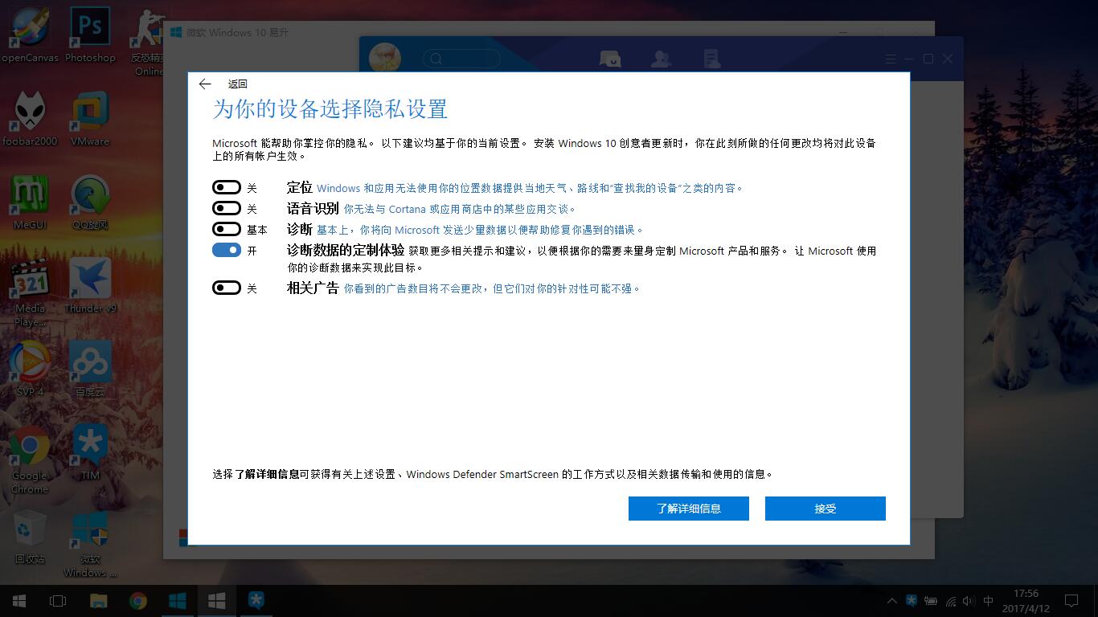Viewport: 1098px width, 617px height.
Task: Open File Explorer from the taskbar
Action: (x=98, y=601)
